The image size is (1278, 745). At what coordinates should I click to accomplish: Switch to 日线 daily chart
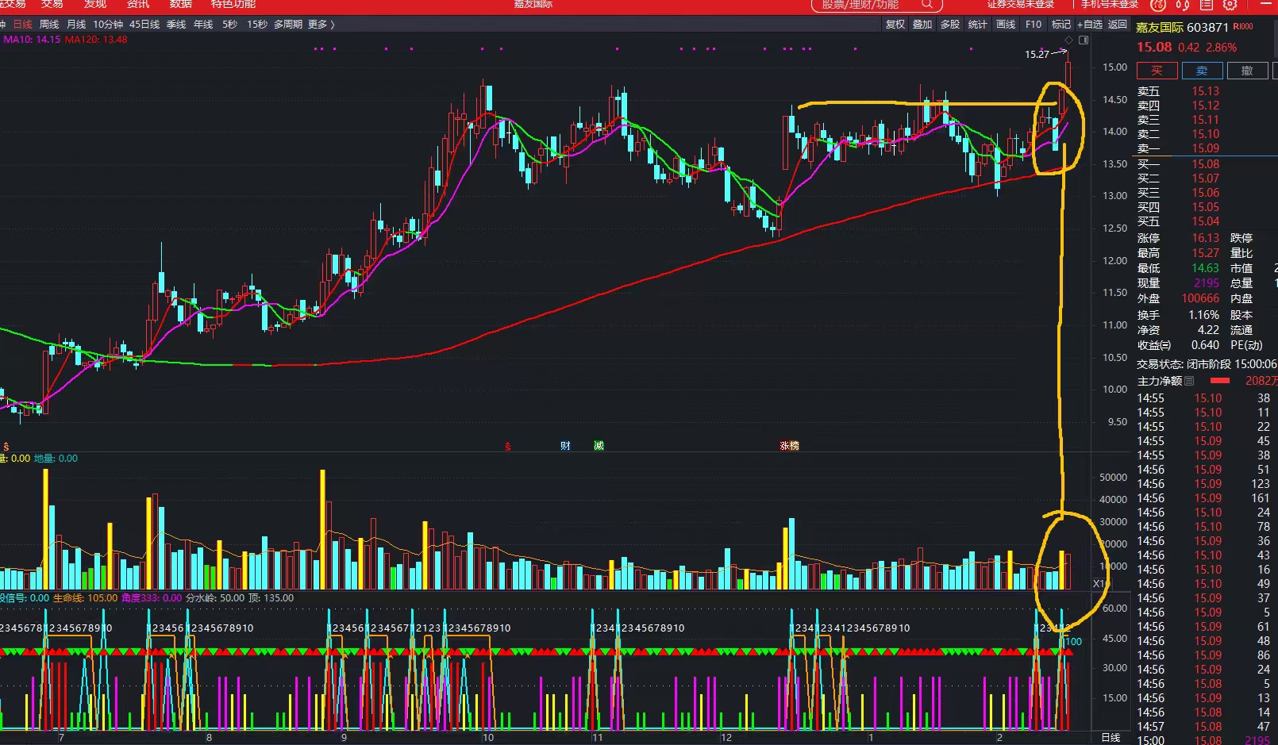tap(23, 25)
